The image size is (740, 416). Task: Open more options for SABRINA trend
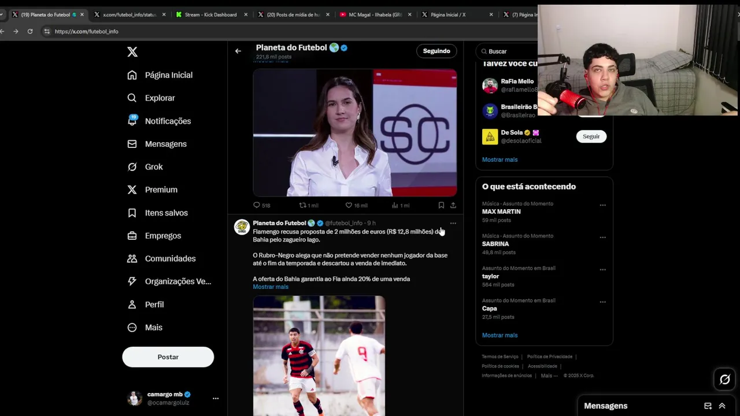pyautogui.click(x=602, y=237)
